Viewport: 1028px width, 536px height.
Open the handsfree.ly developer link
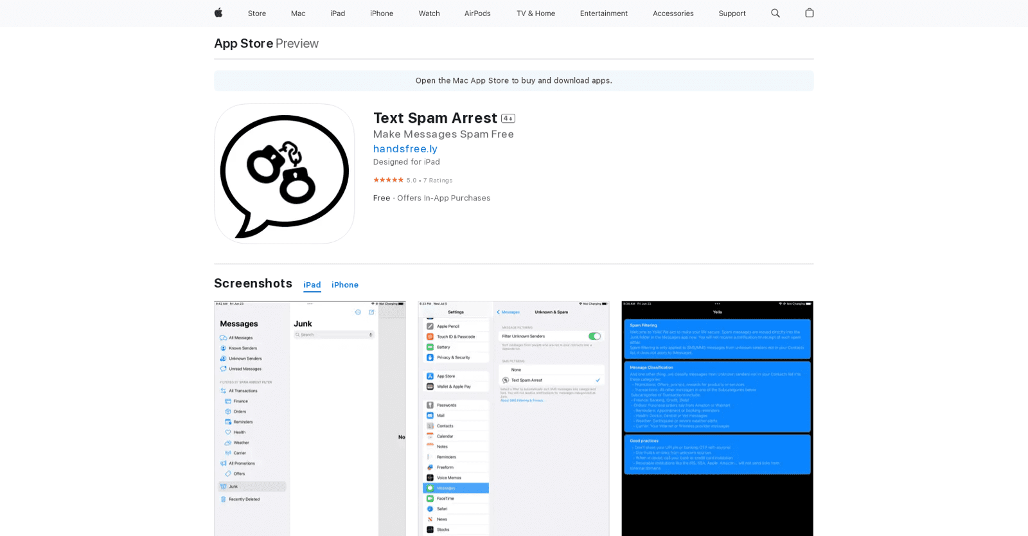click(x=405, y=149)
